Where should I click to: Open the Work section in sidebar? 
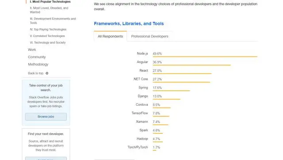[32, 50]
